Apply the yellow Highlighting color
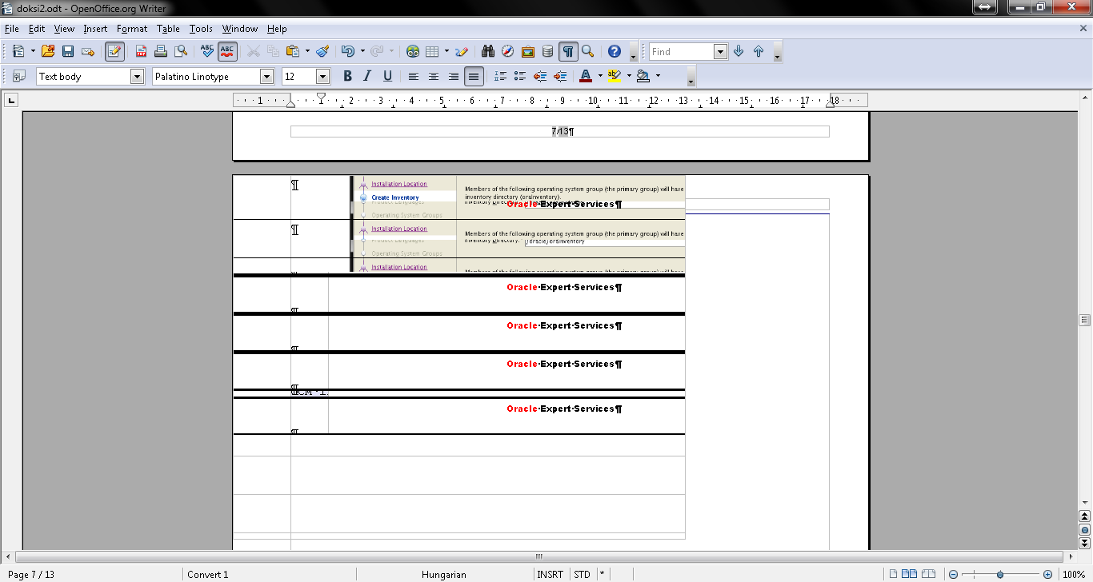 (614, 76)
